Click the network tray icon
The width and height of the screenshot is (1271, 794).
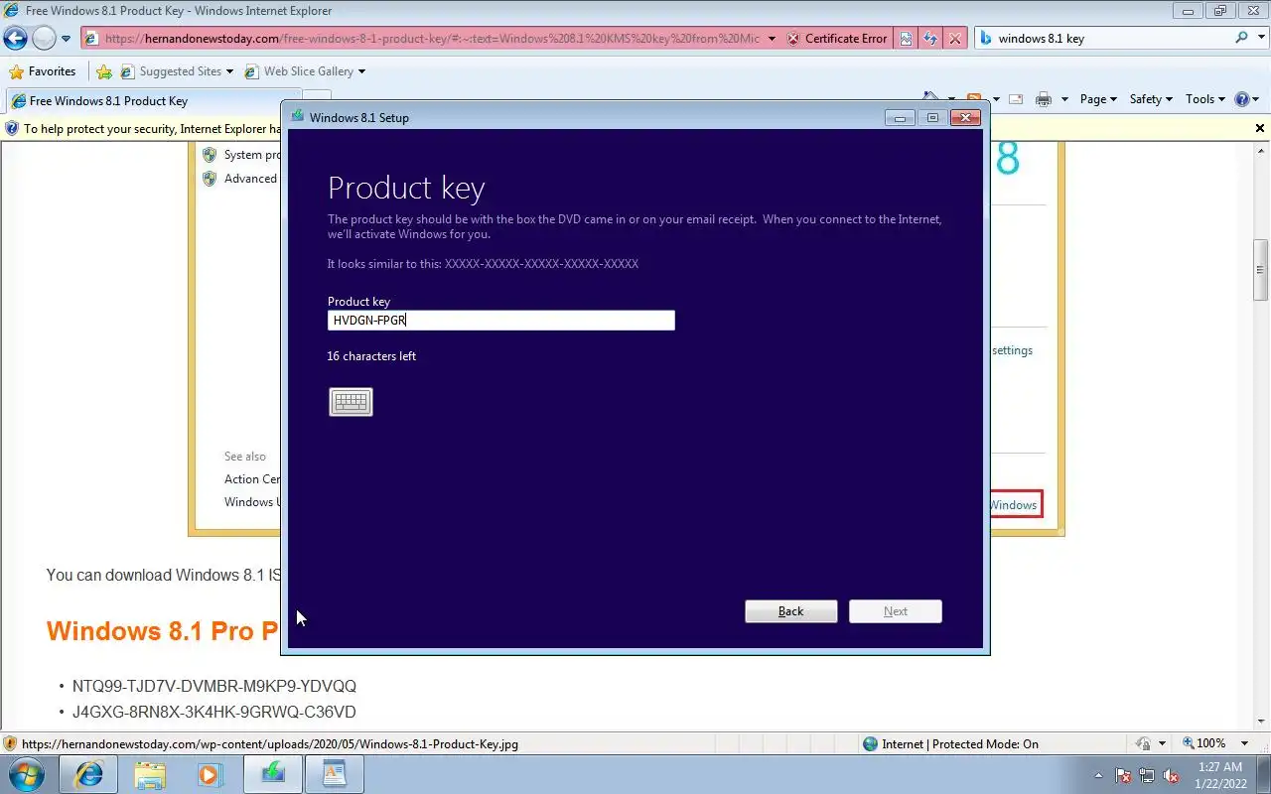1147,775
